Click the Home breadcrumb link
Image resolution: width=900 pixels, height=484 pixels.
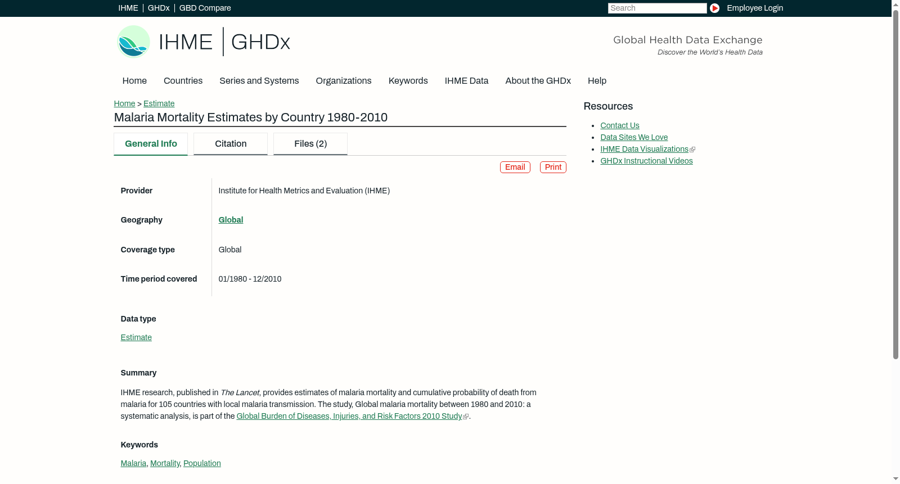(124, 103)
